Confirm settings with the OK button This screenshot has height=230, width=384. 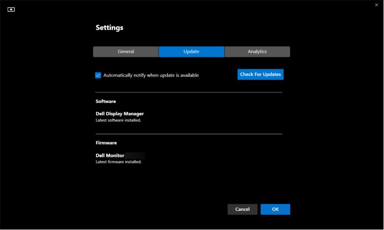click(275, 209)
